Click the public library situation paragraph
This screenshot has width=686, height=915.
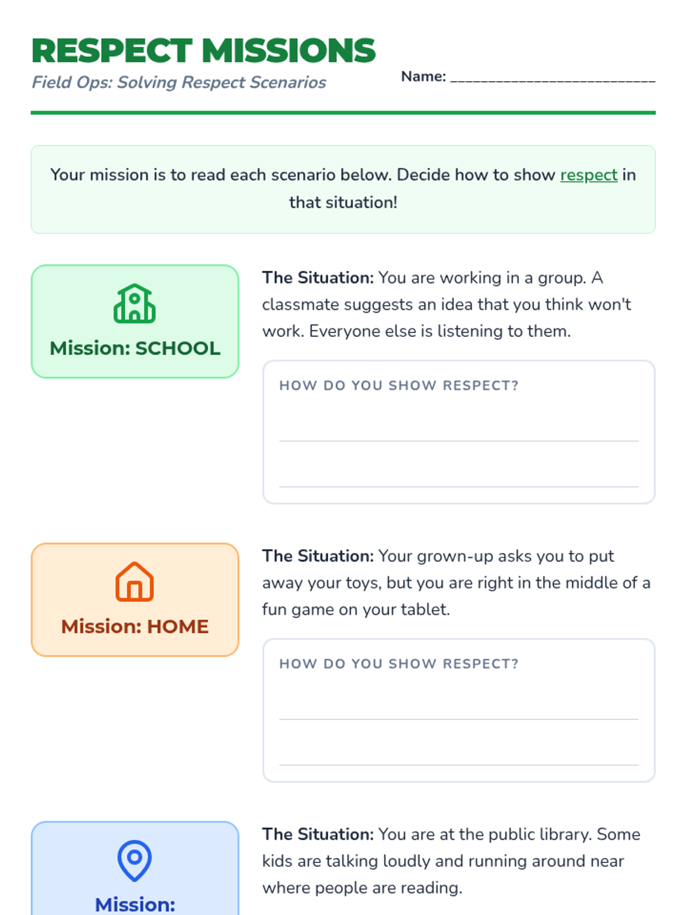click(x=451, y=861)
